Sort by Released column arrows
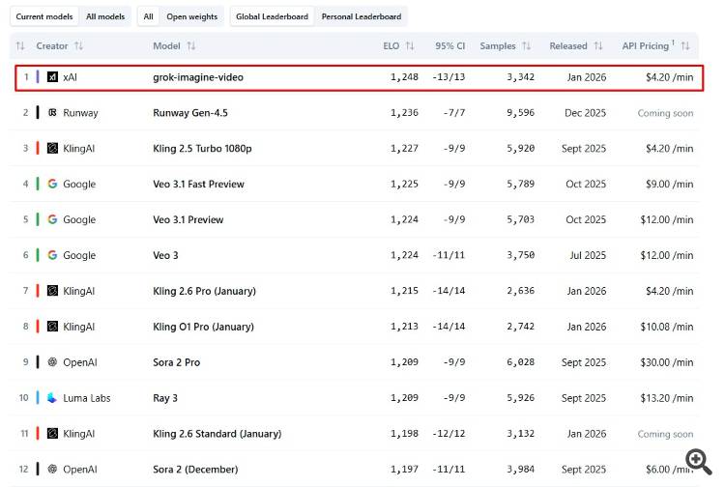 (598, 46)
